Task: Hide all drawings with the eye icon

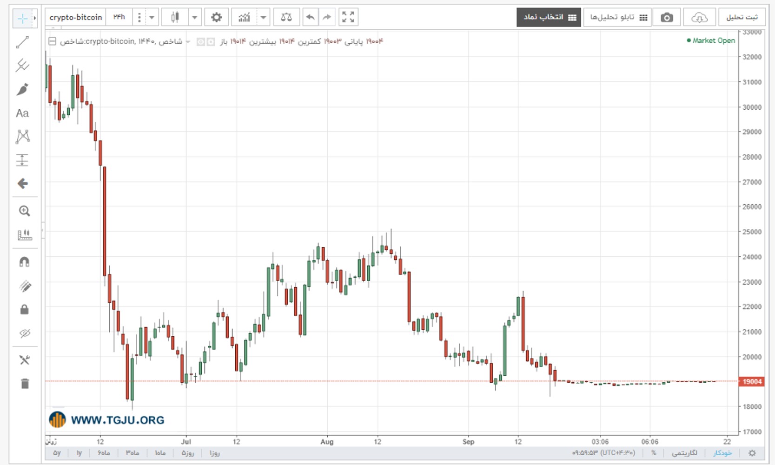Action: coord(25,333)
